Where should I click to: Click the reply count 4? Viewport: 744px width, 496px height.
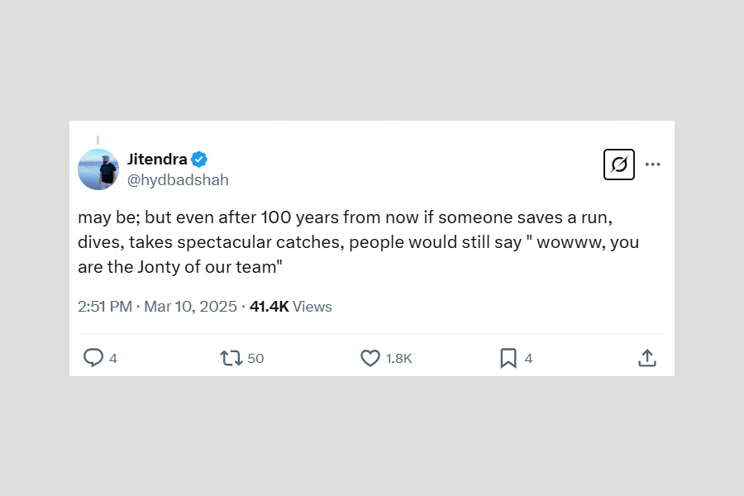point(113,359)
